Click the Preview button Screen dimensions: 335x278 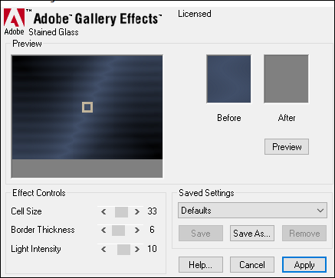[287, 147]
